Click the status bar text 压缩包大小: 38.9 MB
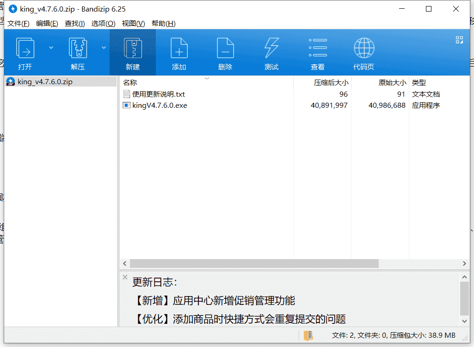Image resolution: width=474 pixels, height=347 pixels. click(x=423, y=335)
